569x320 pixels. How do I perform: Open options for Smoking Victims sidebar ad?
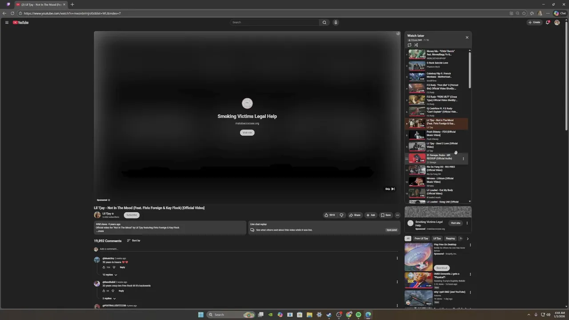pyautogui.click(x=467, y=223)
